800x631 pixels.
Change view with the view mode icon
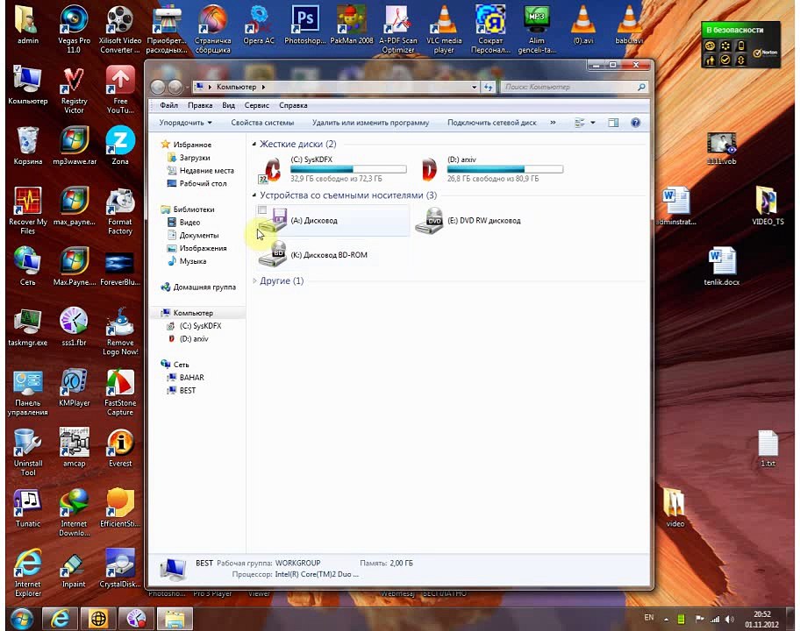580,123
